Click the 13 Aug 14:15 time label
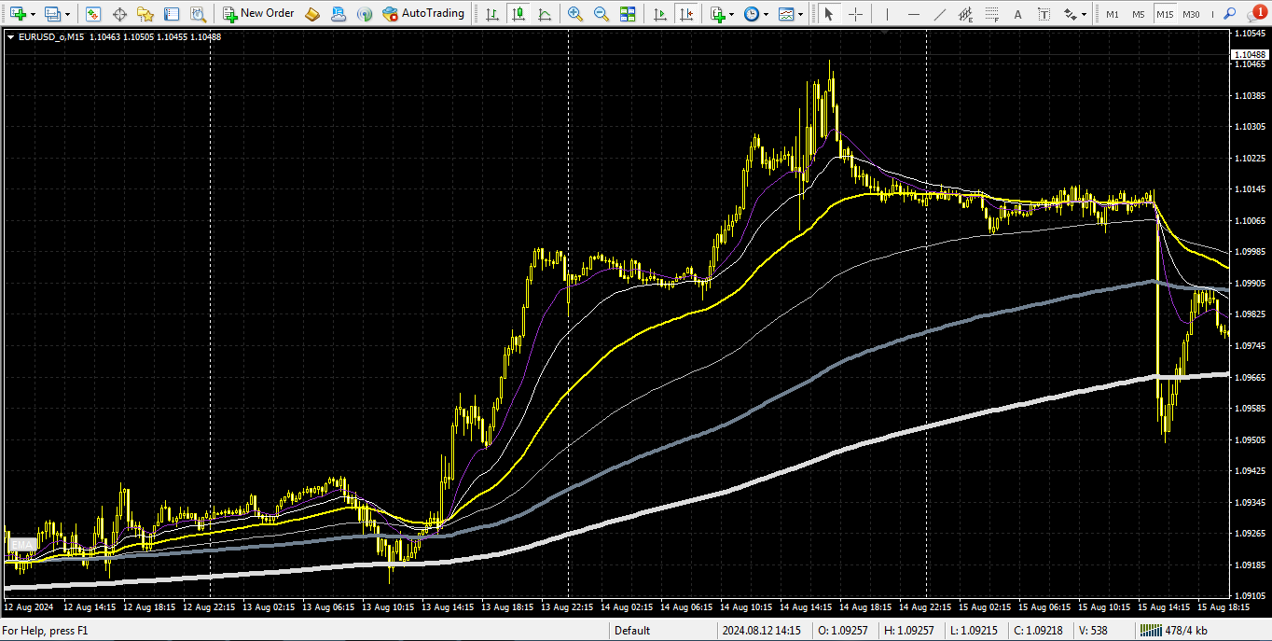Viewport: 1272px width, 641px height. [449, 606]
